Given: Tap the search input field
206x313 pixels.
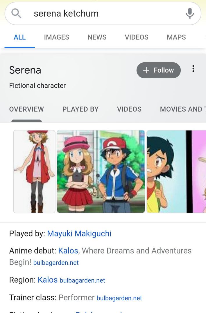Looking at the screenshot, I should click(x=87, y=13).
